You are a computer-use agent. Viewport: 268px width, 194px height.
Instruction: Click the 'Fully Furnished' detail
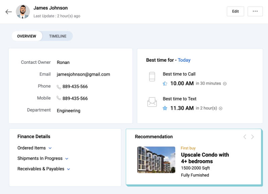[x=195, y=175]
